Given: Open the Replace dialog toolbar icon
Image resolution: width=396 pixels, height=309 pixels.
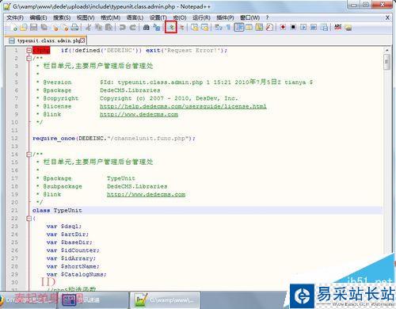Looking at the screenshot, I should point(157,27).
